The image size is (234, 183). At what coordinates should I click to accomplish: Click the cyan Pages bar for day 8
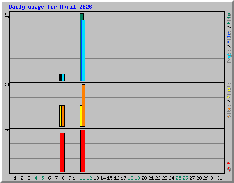63,77
